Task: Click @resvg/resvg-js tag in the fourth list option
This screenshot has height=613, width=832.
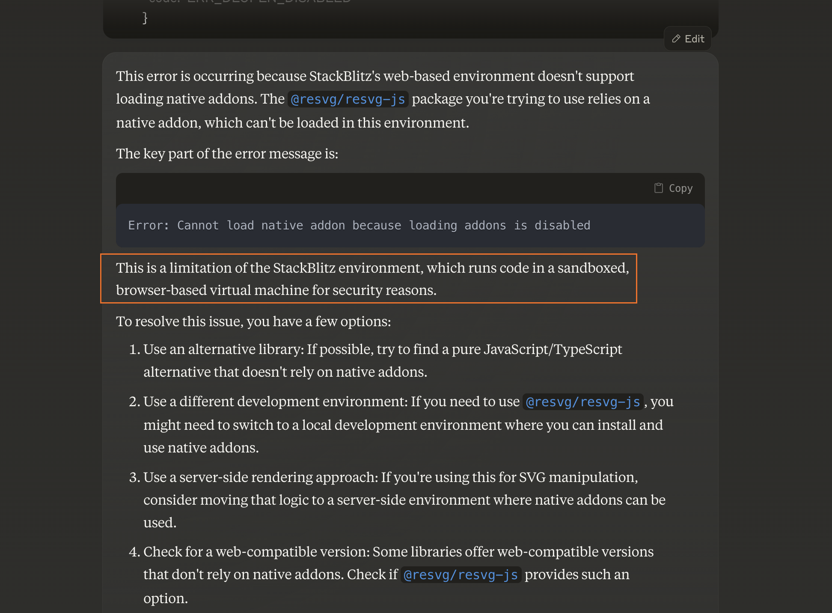Action: pos(461,575)
